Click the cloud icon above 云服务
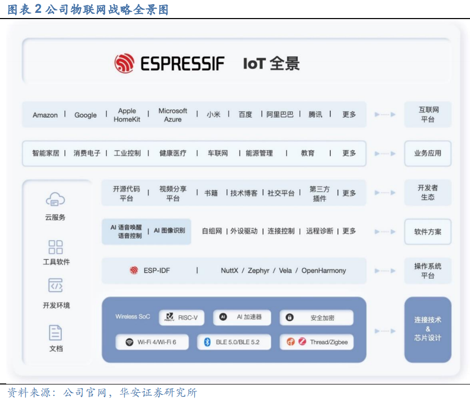Screen dimensions: 470x402 click(x=55, y=199)
